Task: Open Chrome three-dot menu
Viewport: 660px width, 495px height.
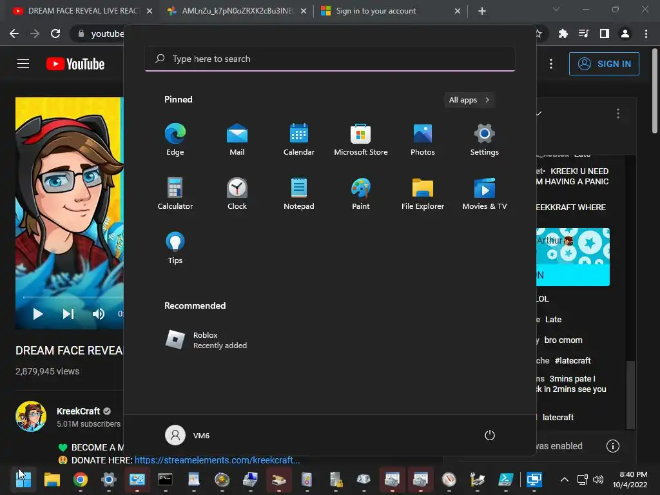Action: [x=646, y=34]
